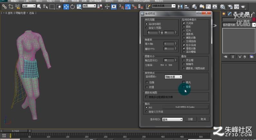
Task: Toggle the 骨骼对象 checkbox
Action: pyautogui.click(x=184, y=48)
